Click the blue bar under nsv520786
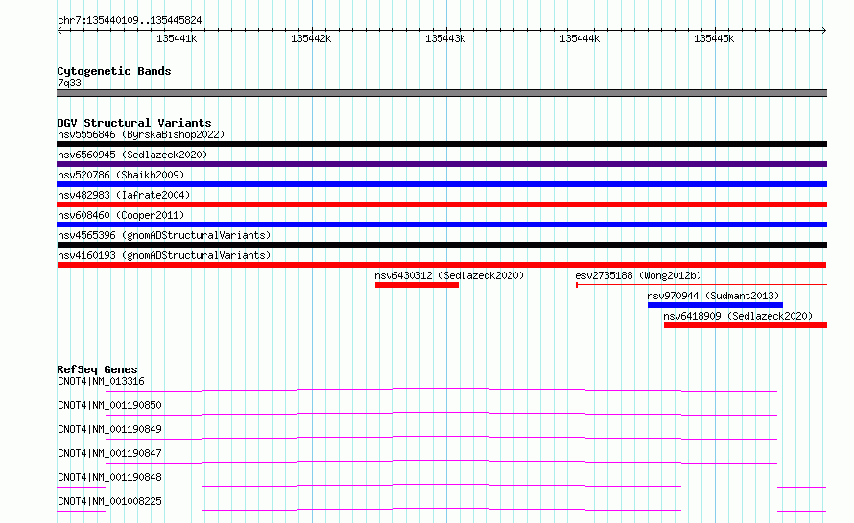 point(441,184)
